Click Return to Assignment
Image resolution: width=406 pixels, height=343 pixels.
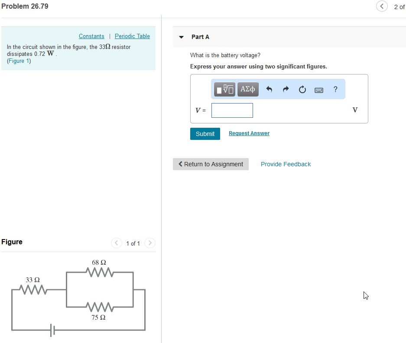211,164
